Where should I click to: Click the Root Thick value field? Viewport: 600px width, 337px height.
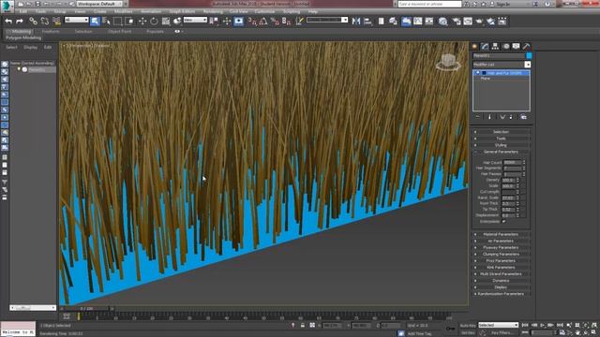pyautogui.click(x=508, y=204)
